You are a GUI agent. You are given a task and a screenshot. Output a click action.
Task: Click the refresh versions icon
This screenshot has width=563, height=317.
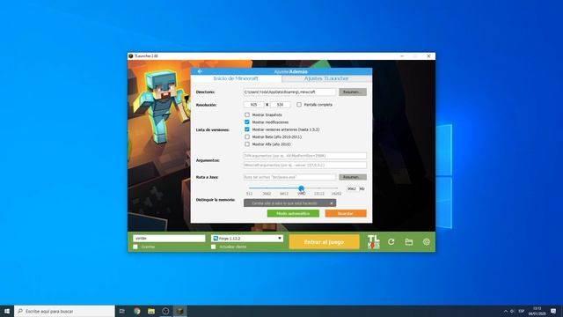(x=391, y=242)
